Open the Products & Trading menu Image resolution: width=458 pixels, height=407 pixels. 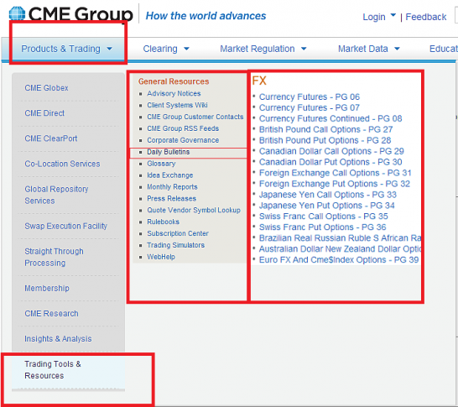[66, 49]
